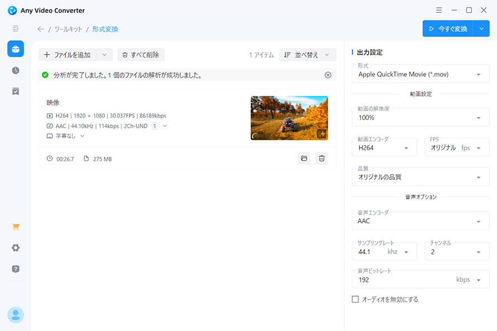The height and width of the screenshot is (331, 497).
Task: Click the 映像 file title
Action: [53, 103]
